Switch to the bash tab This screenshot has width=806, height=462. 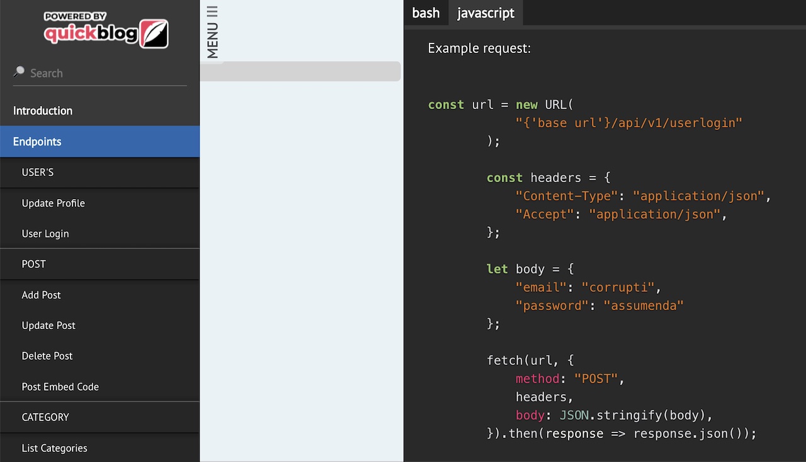[x=426, y=13]
